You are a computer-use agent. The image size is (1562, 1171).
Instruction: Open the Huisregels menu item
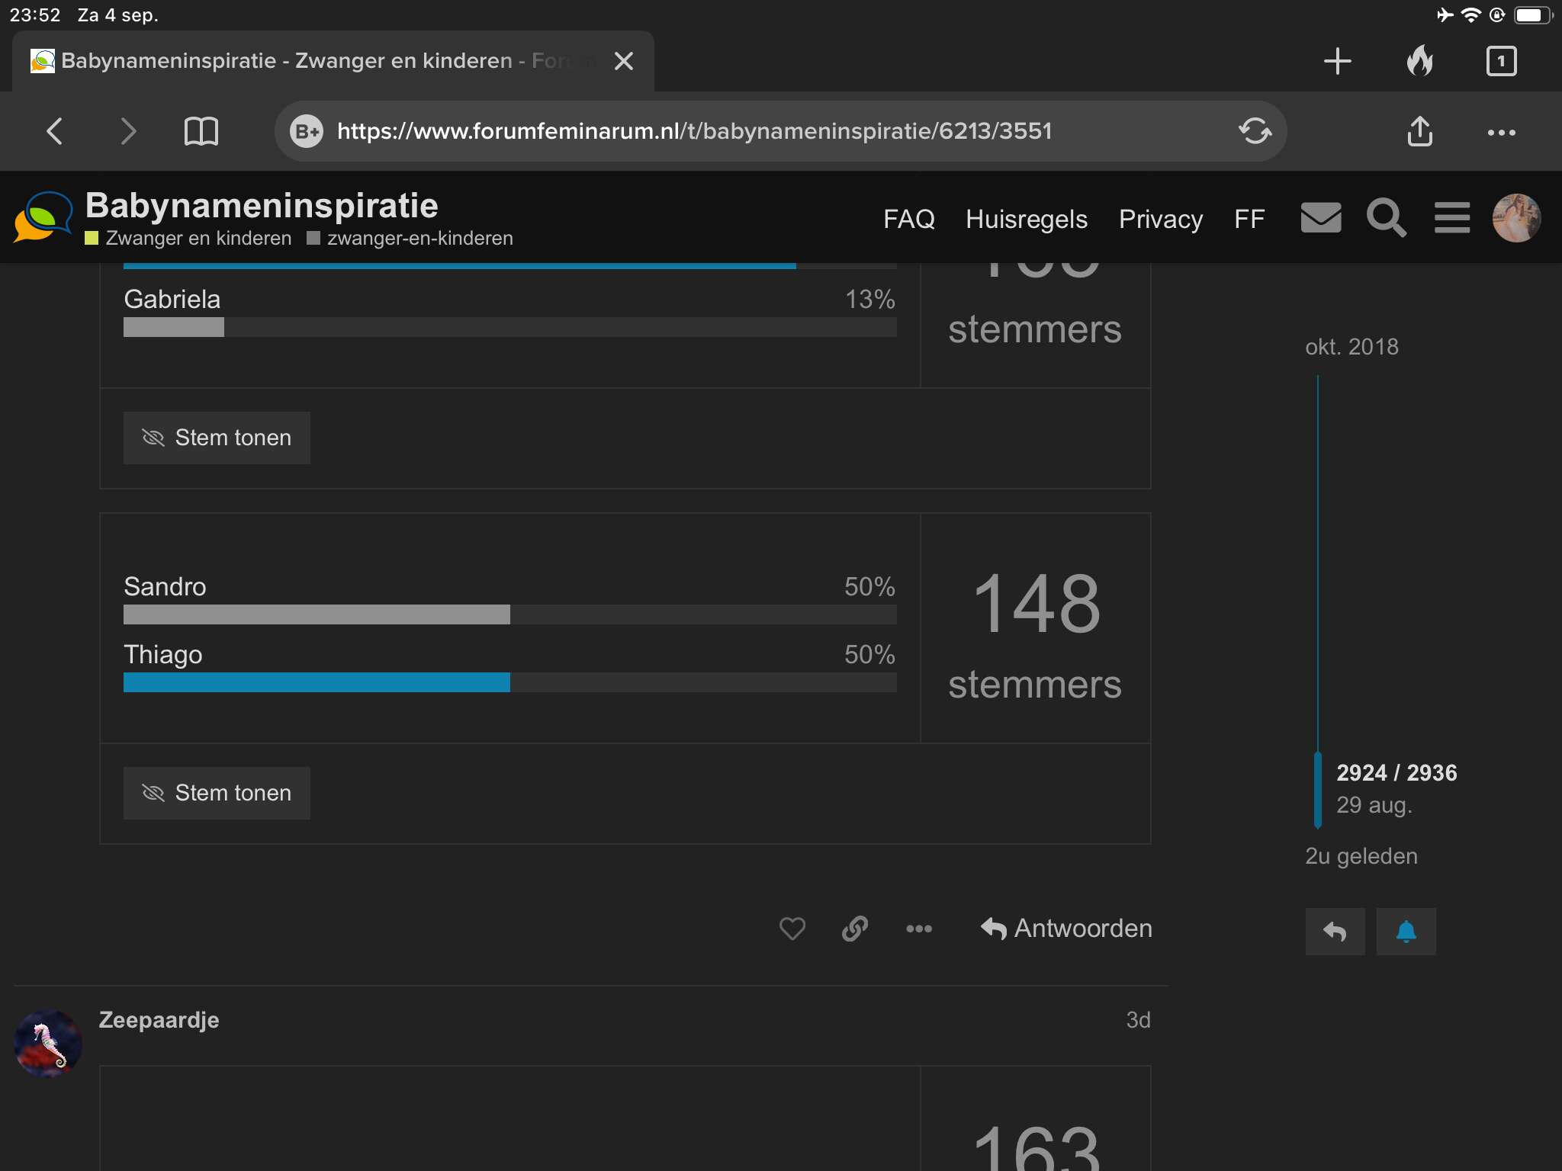pos(1027,219)
